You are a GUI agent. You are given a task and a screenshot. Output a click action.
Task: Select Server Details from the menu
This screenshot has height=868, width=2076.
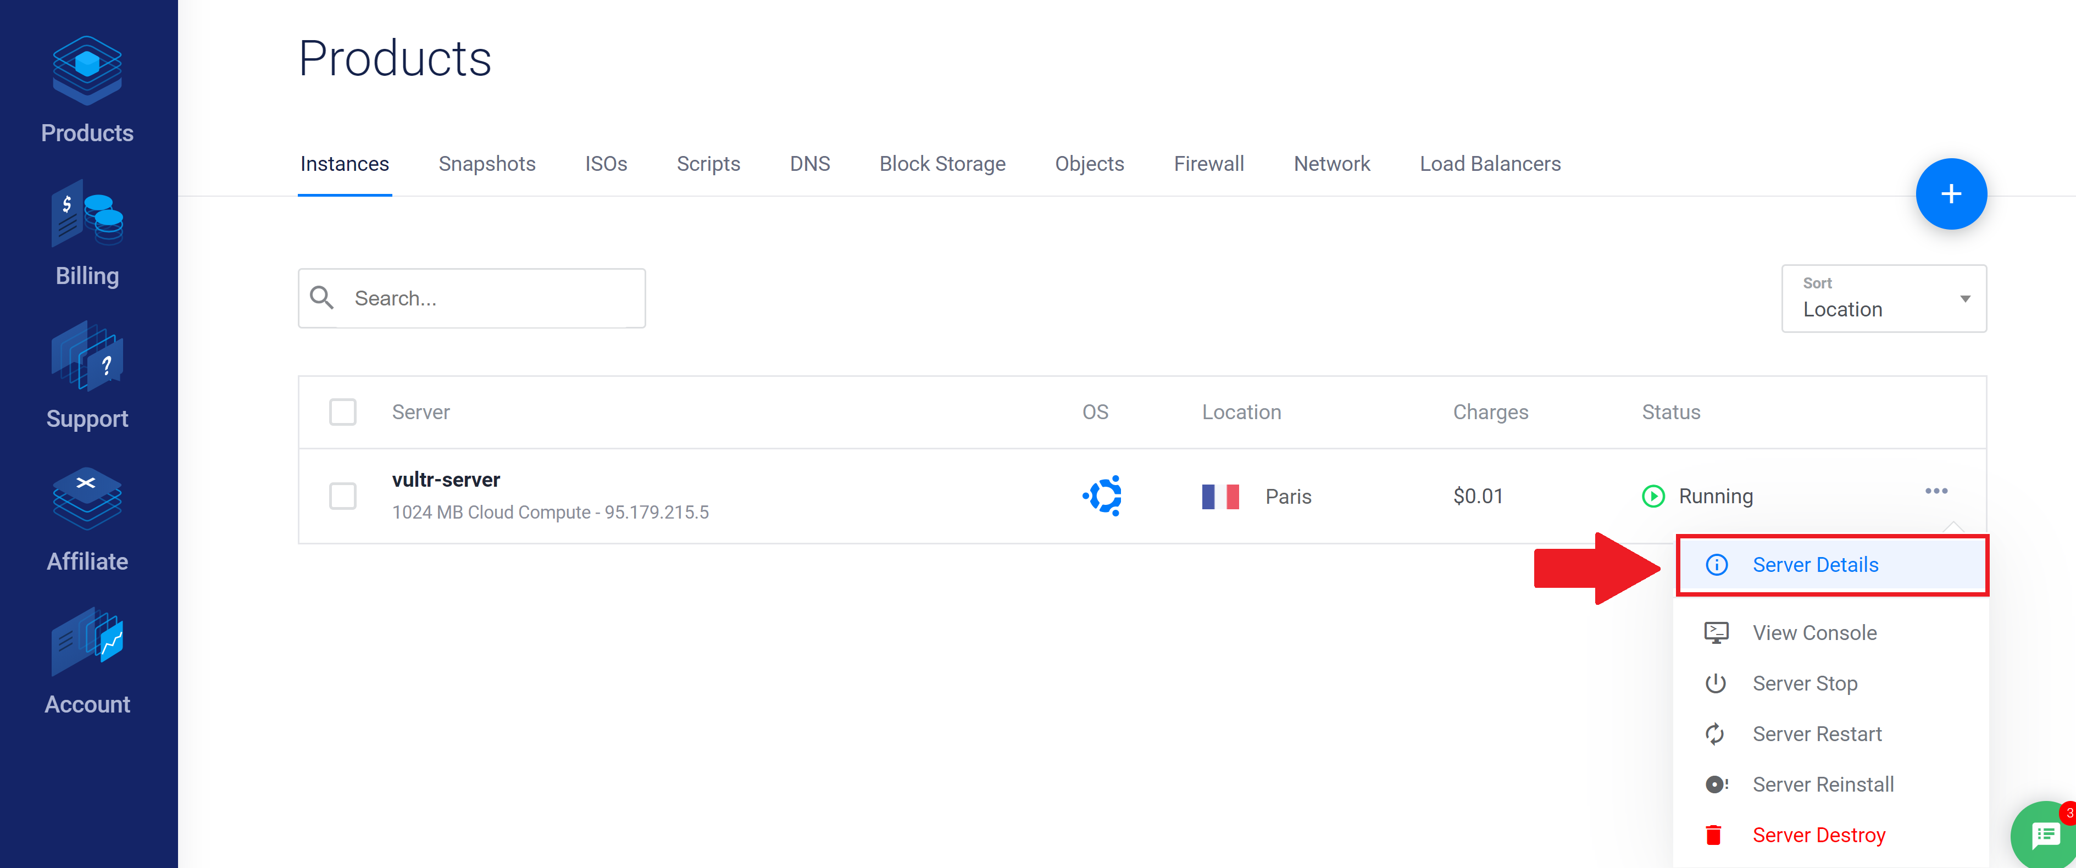point(1832,565)
